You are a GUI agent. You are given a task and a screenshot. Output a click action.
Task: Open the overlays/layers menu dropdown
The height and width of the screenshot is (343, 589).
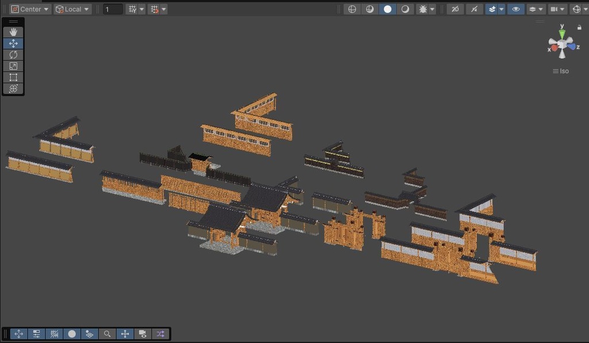coord(536,9)
